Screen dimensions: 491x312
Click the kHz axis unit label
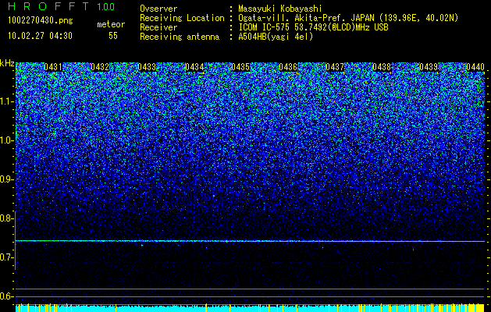pyautogui.click(x=7, y=63)
